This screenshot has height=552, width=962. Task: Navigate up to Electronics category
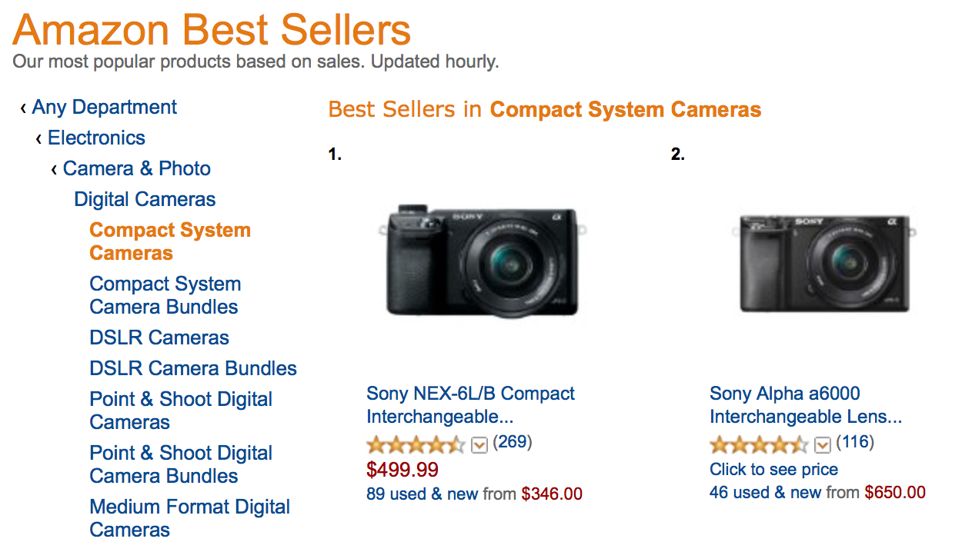96,138
